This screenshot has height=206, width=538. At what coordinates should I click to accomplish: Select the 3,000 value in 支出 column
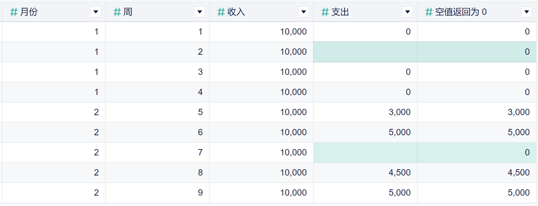[x=399, y=112]
